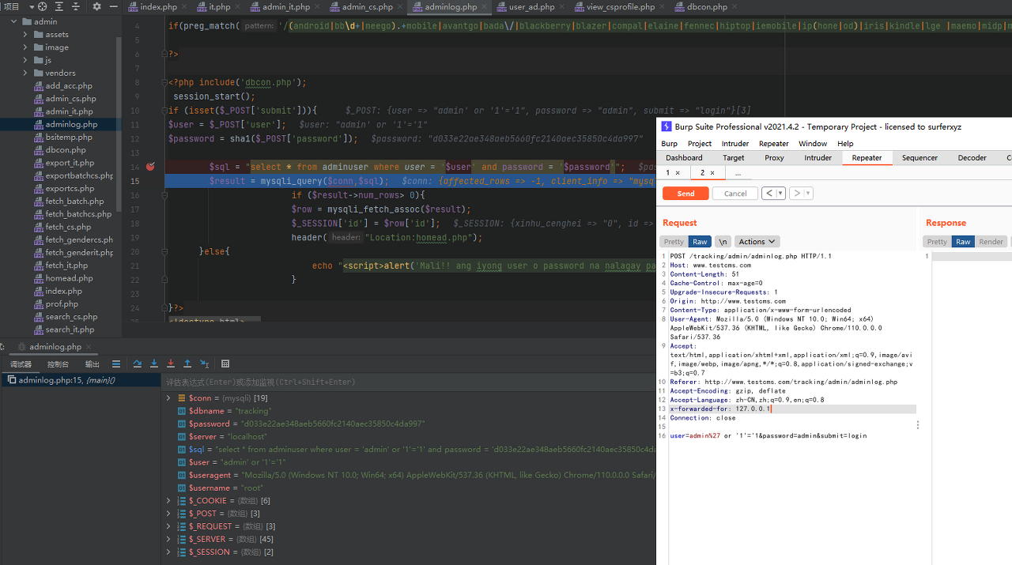Expand the $_COOKIE array variable
Viewport: 1012px width, 565px height.
[x=168, y=501]
